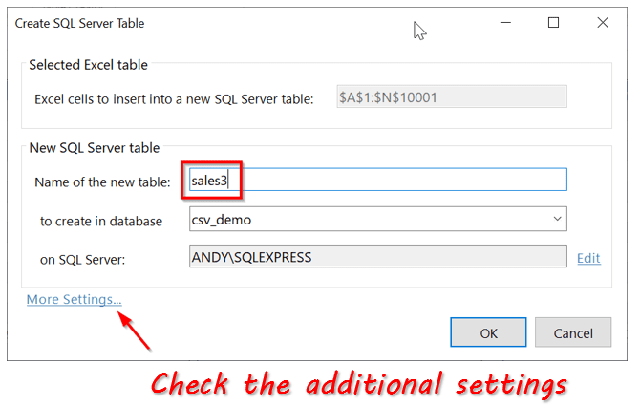Screen dimensions: 640x406
Task: Click the Edit link beside SQL Server
Action: [x=588, y=258]
